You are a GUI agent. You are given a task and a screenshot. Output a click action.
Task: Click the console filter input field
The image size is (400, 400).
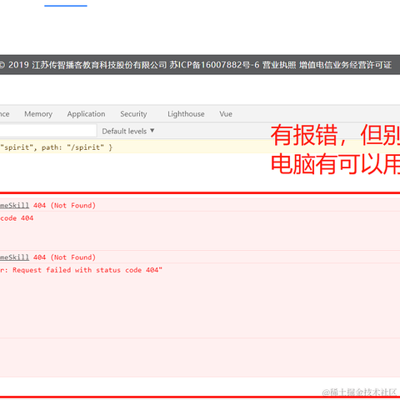point(48,131)
